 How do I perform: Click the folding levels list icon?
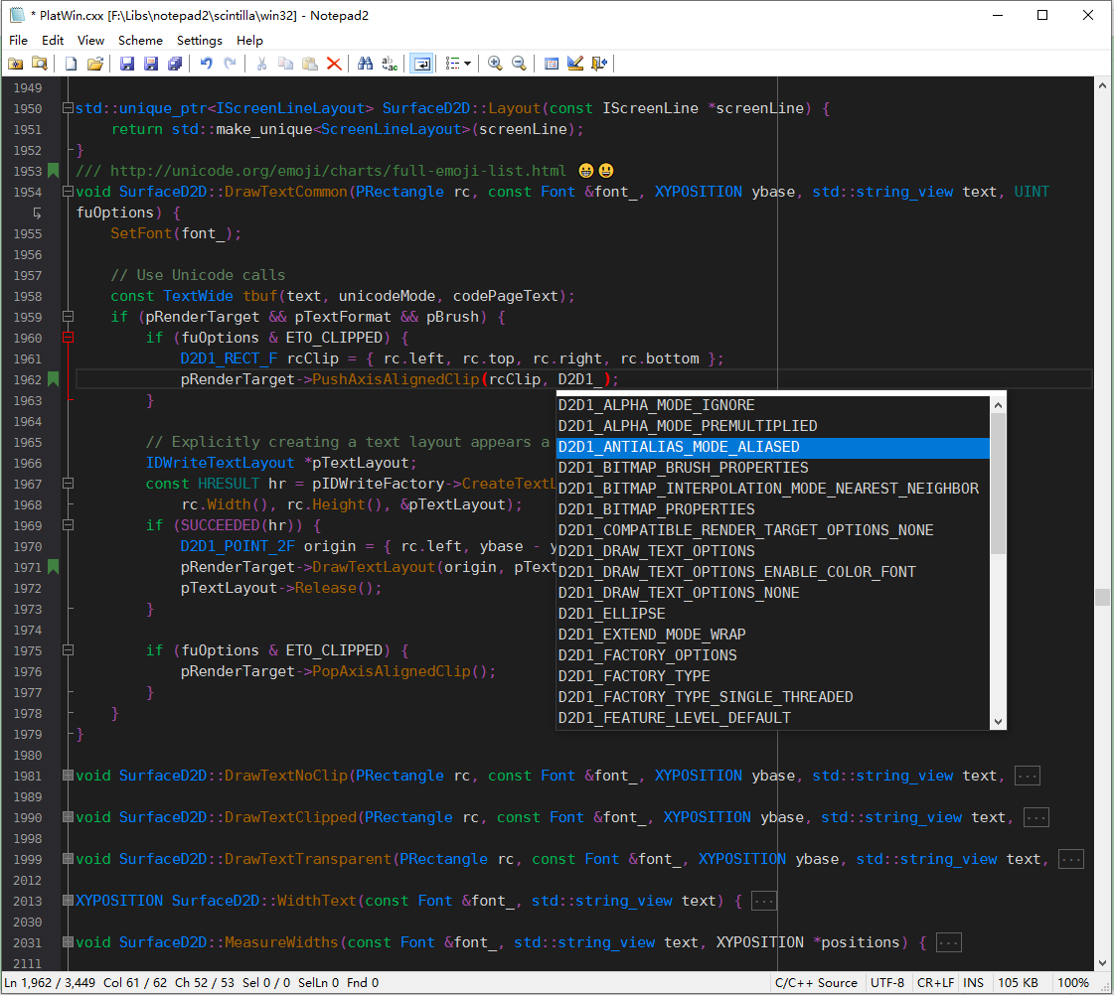point(452,64)
